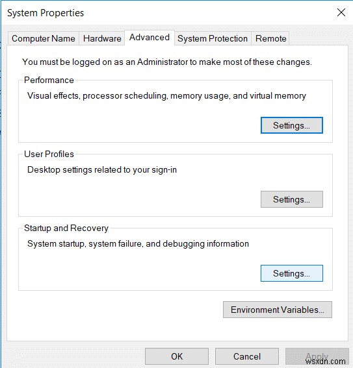Open the Remote tab
This screenshot has width=353, height=368.
270,38
